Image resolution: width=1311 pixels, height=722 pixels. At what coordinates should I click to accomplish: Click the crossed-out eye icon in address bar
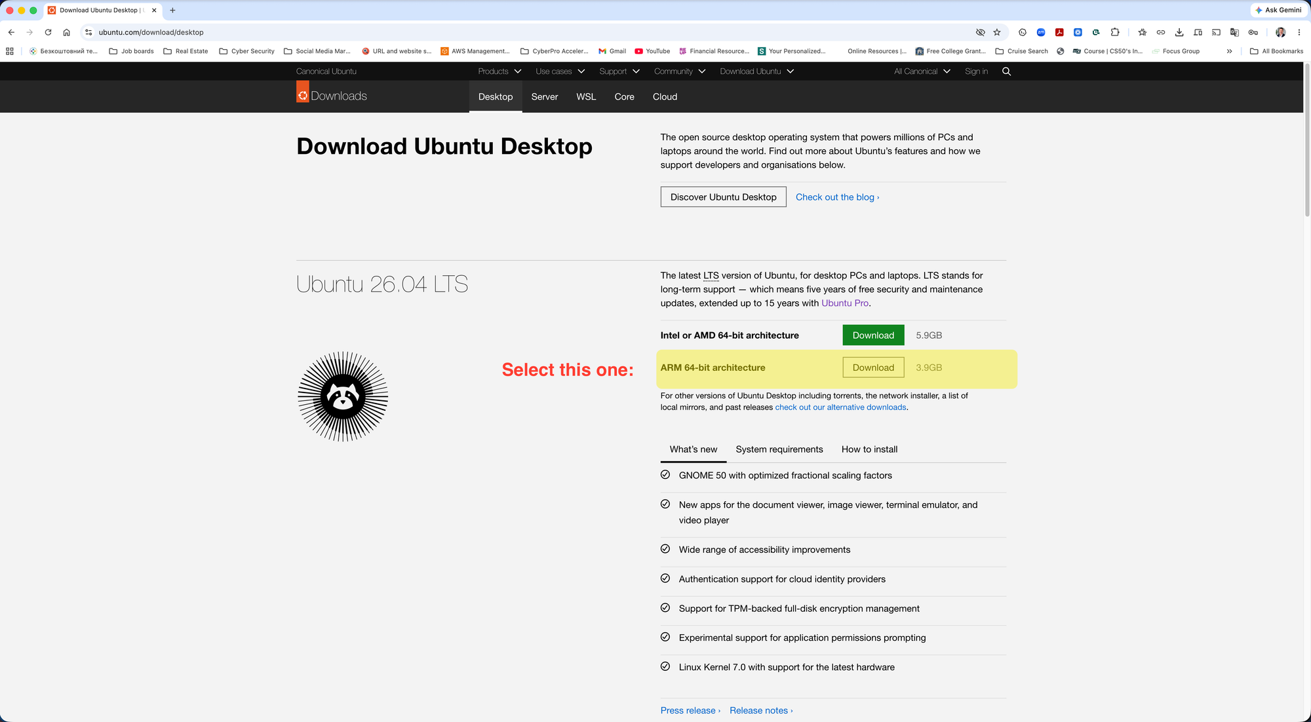coord(980,32)
